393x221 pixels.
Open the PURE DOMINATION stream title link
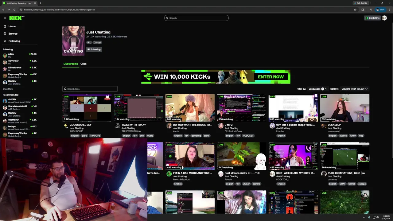(x=346, y=173)
